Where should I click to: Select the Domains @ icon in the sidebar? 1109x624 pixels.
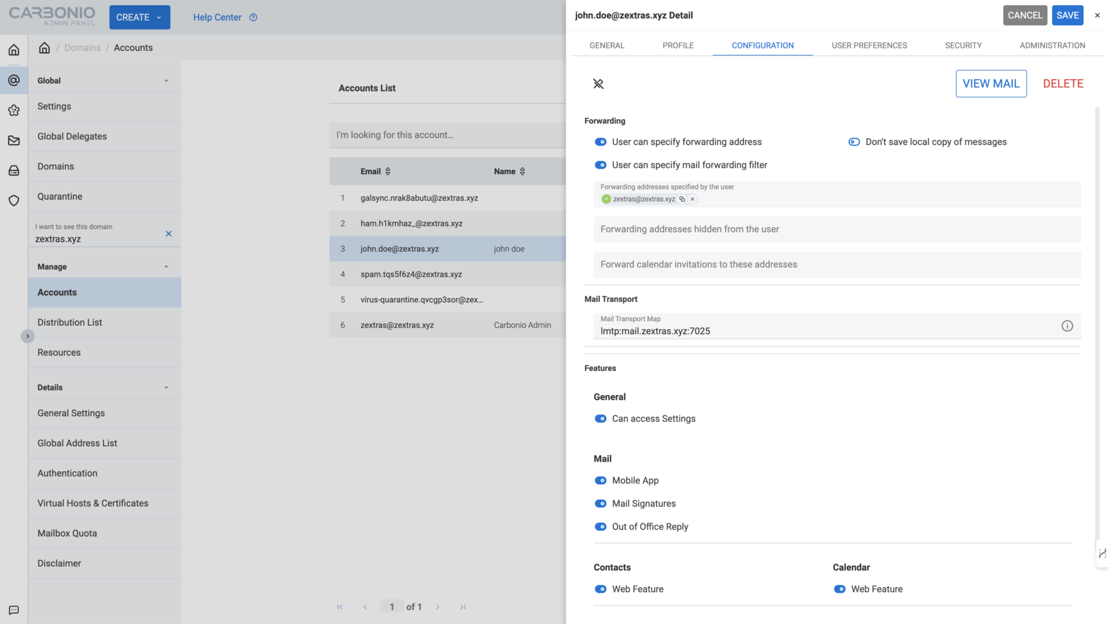[x=14, y=80]
